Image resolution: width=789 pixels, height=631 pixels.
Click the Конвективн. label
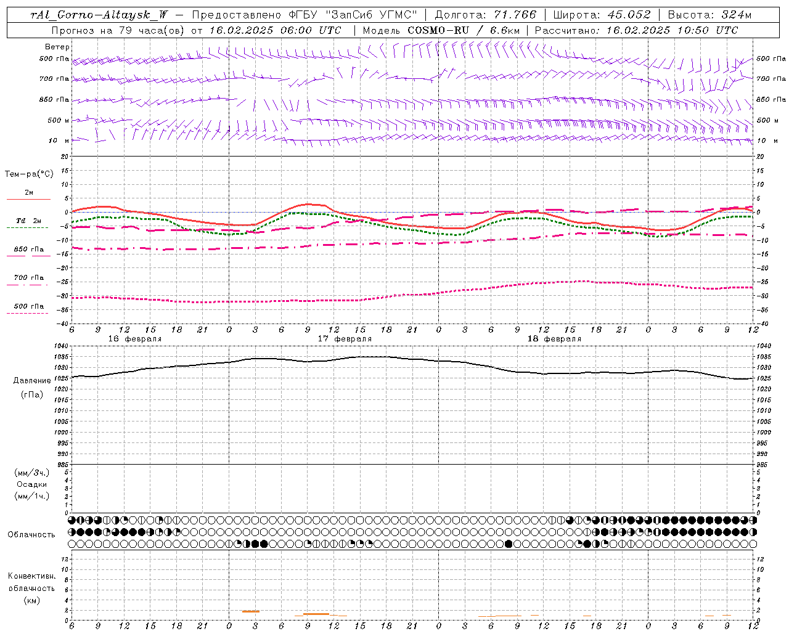pos(31,576)
